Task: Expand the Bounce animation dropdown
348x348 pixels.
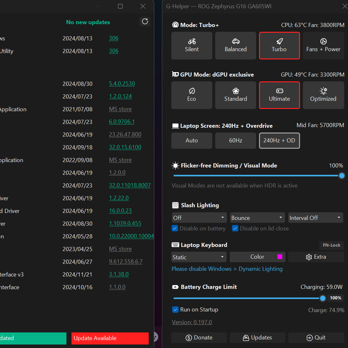Action: pyautogui.click(x=257, y=218)
